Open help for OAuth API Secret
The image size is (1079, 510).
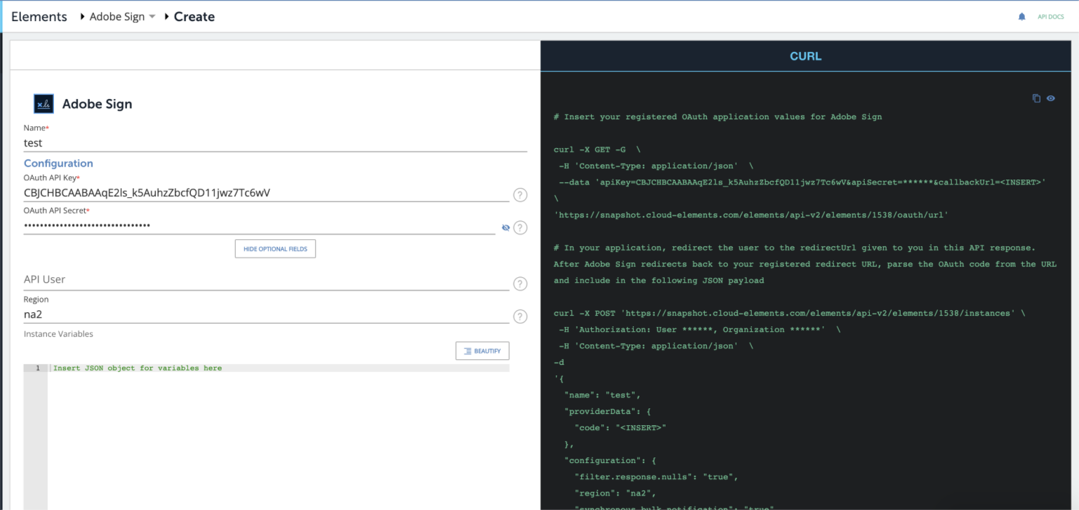click(520, 227)
